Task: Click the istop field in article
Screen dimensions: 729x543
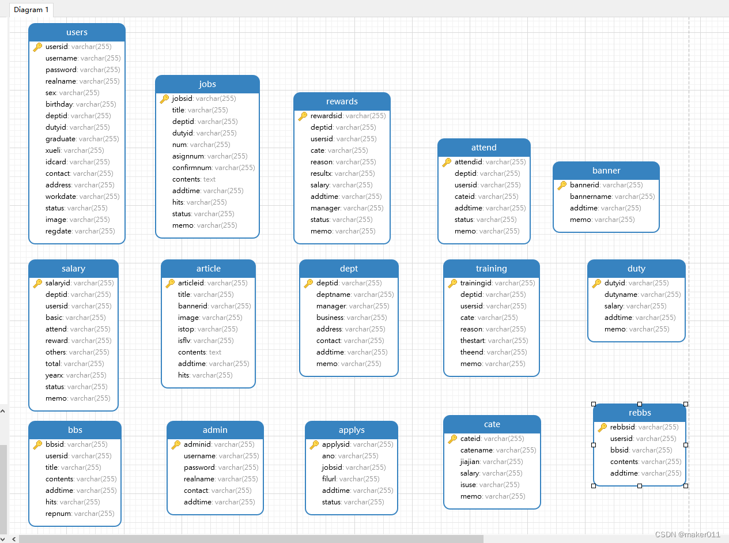Action: 208,329
